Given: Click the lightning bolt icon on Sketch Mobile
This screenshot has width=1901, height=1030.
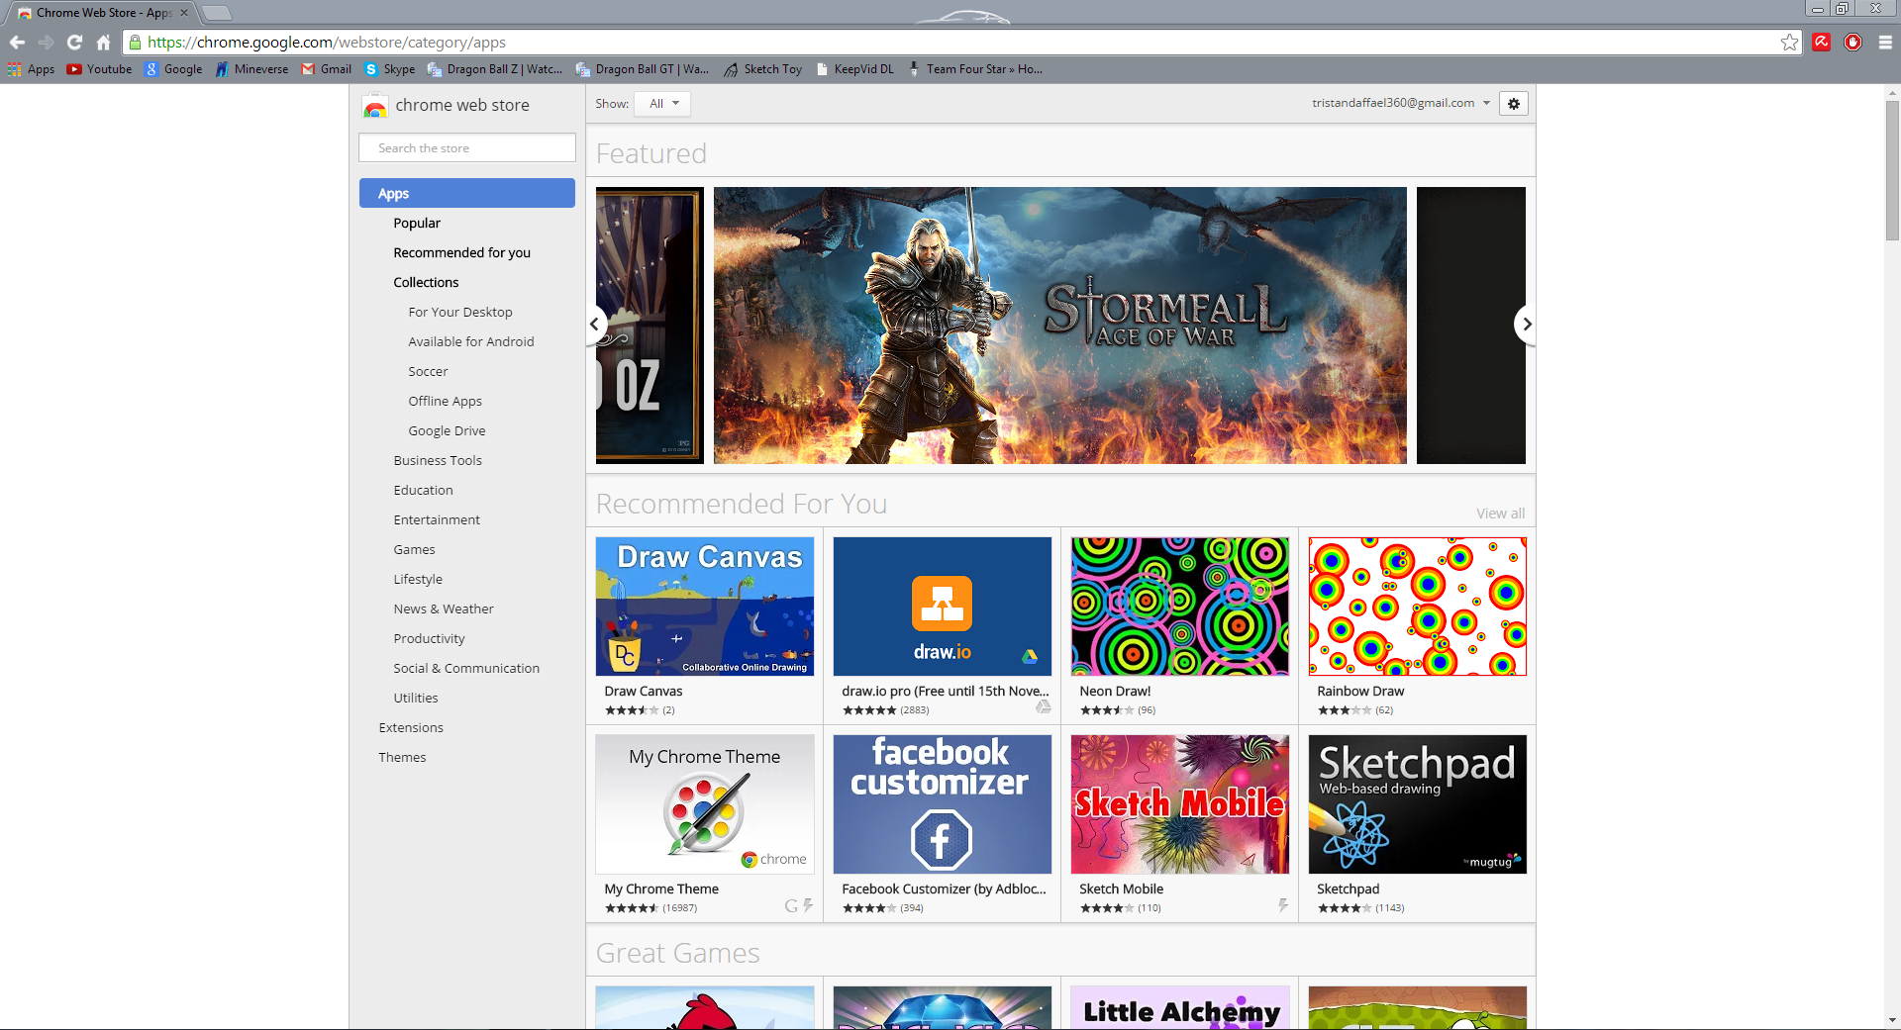Looking at the screenshot, I should (x=1282, y=905).
